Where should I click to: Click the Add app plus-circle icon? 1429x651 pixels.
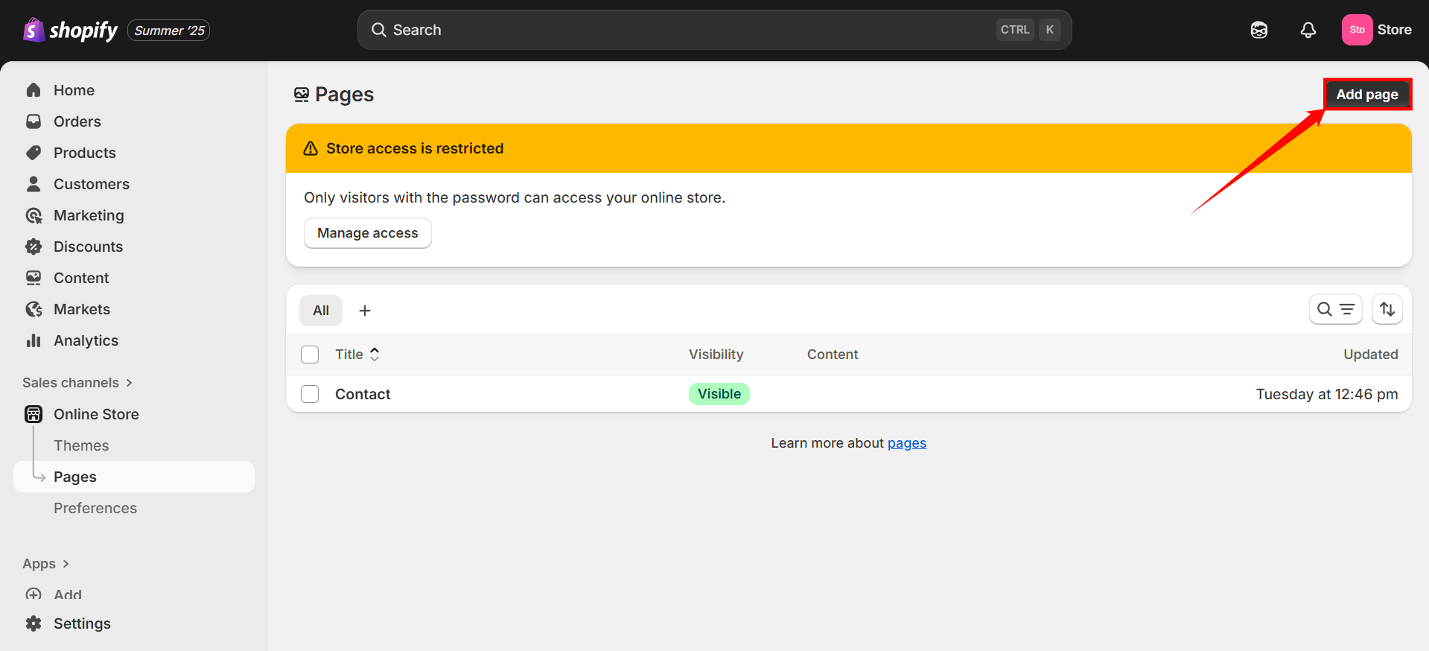[34, 594]
